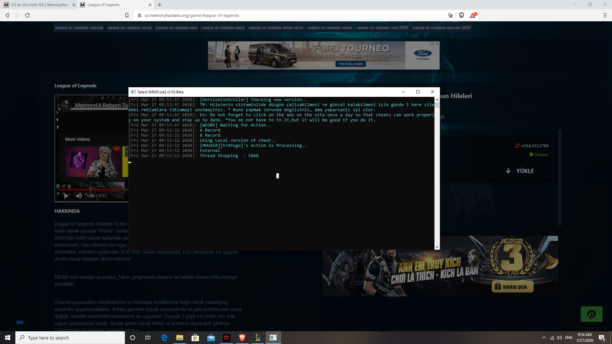Open League of Legends taskbar icon
612x344 pixels.
(x=258, y=338)
